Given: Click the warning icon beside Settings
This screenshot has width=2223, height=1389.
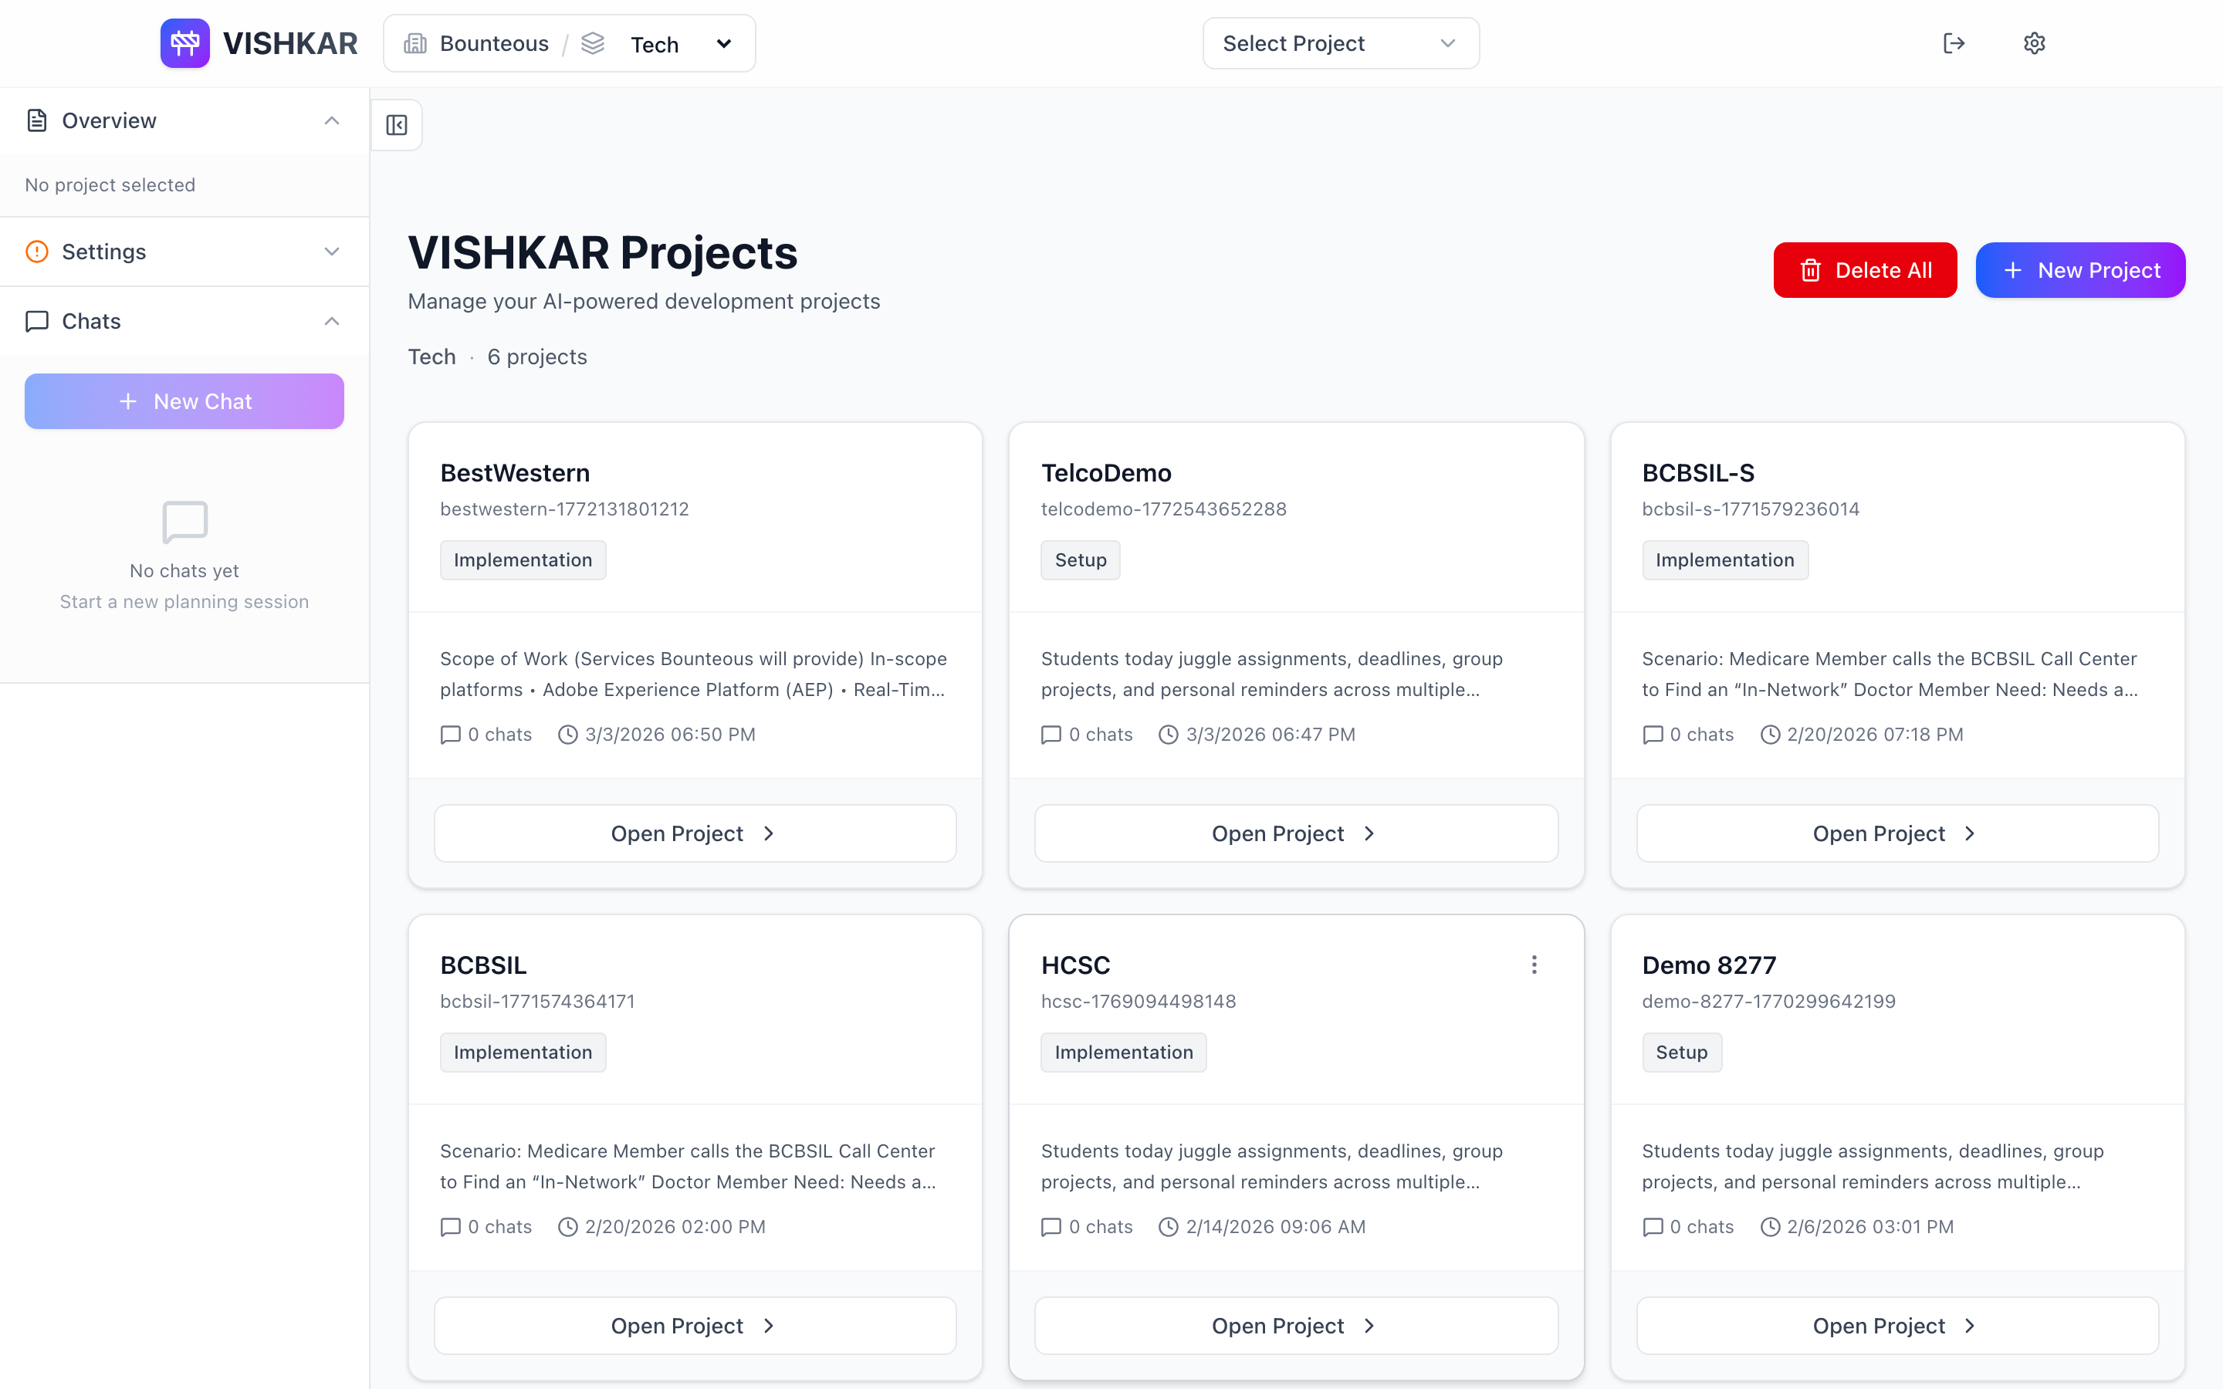Looking at the screenshot, I should [37, 251].
